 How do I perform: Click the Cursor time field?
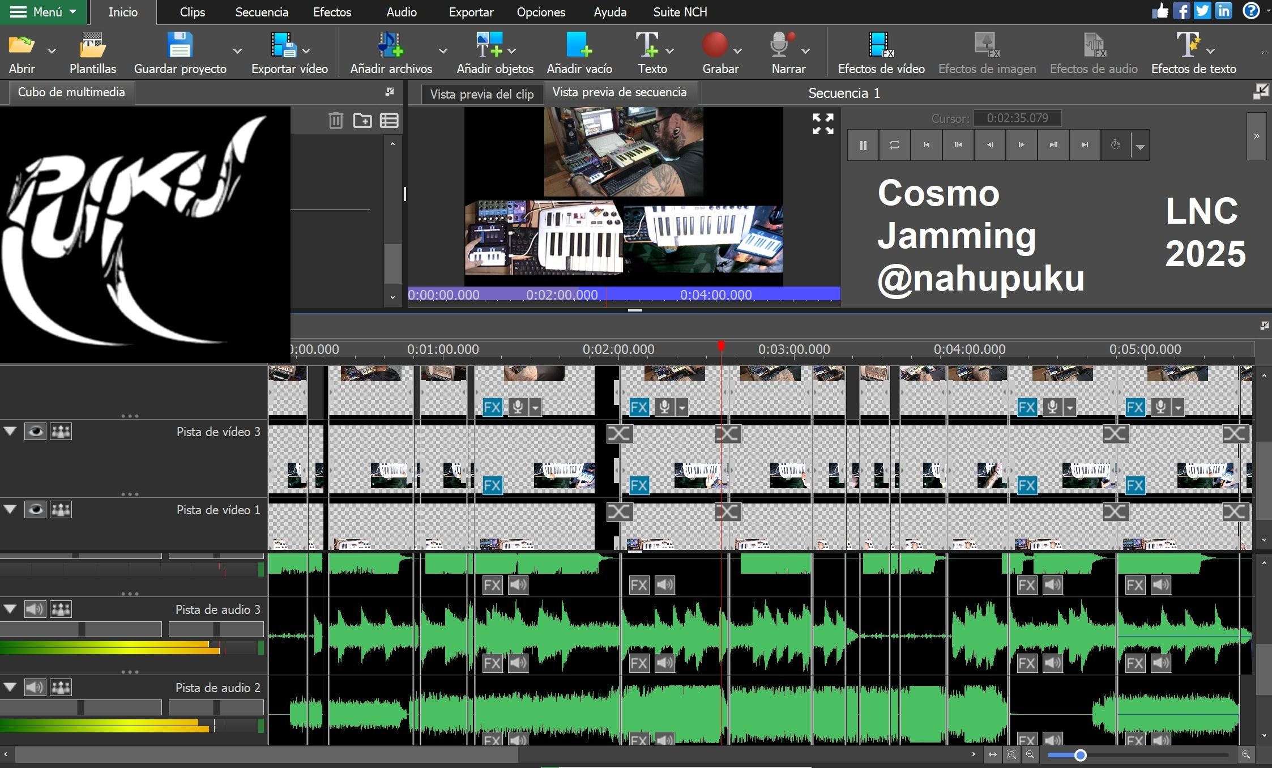[x=1017, y=118]
